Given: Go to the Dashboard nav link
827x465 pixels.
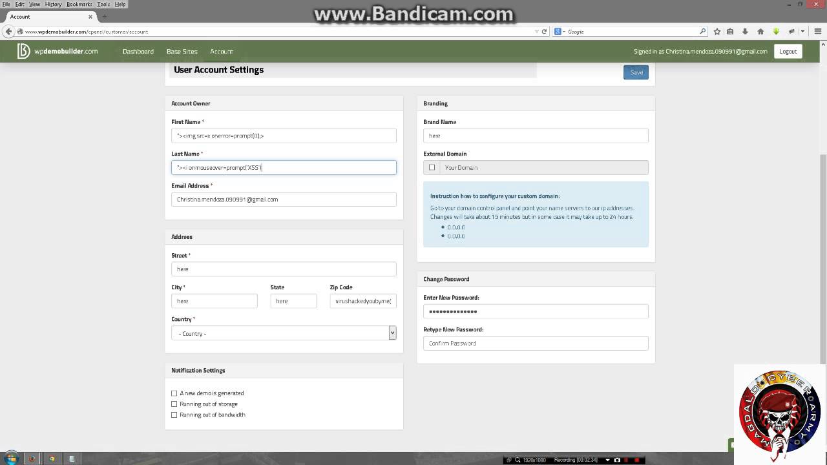Looking at the screenshot, I should 138,51.
